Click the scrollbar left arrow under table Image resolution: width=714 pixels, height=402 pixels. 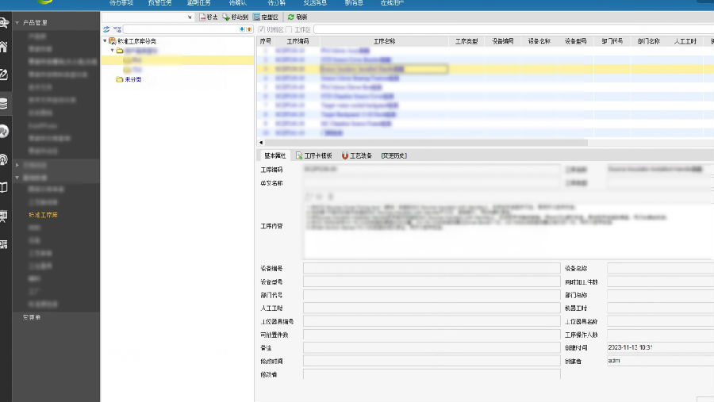coord(260,143)
